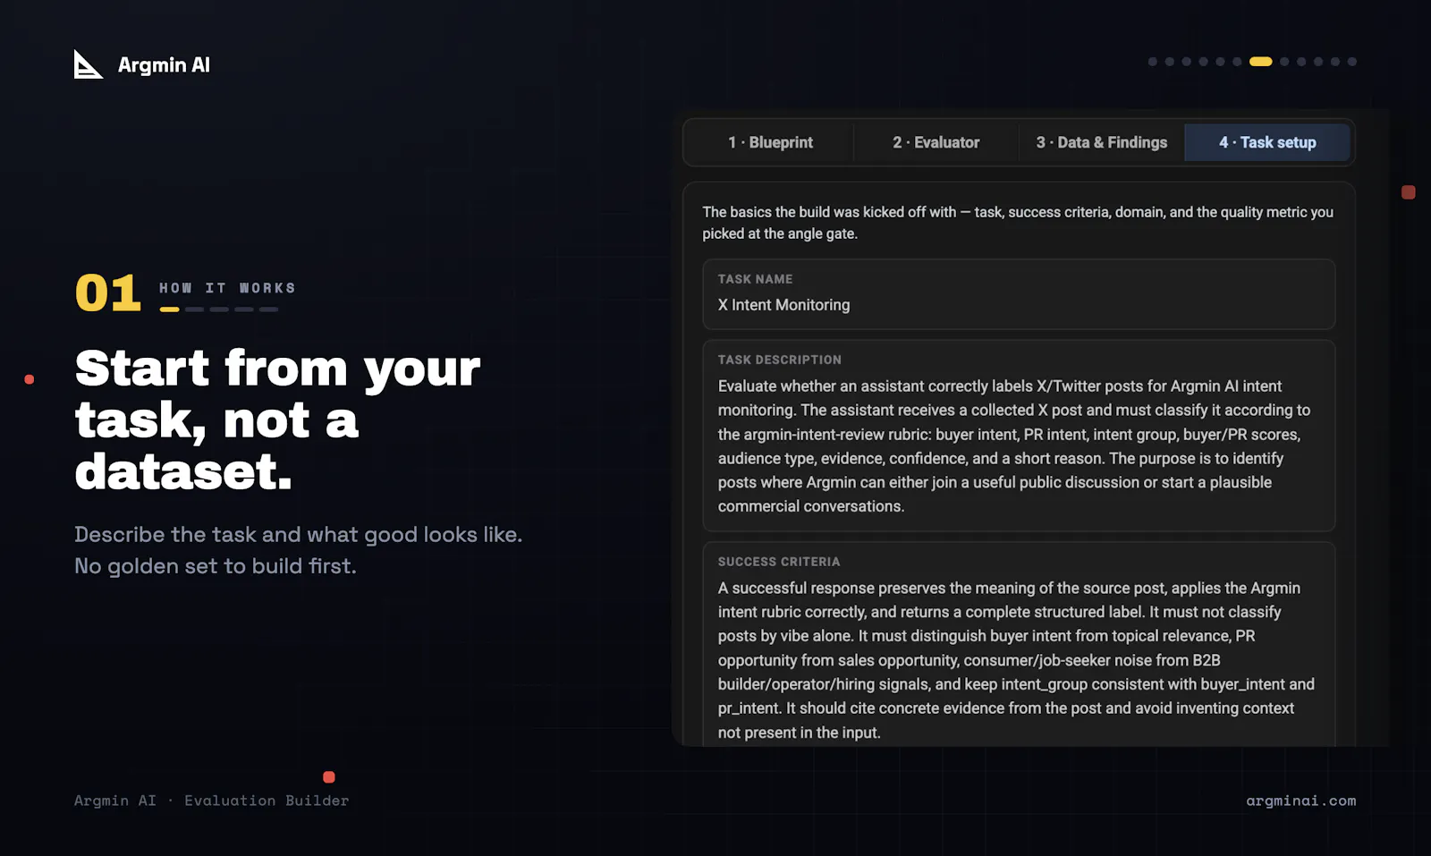Select the 4 · Task setup tab
1431x856 pixels.
(x=1267, y=142)
